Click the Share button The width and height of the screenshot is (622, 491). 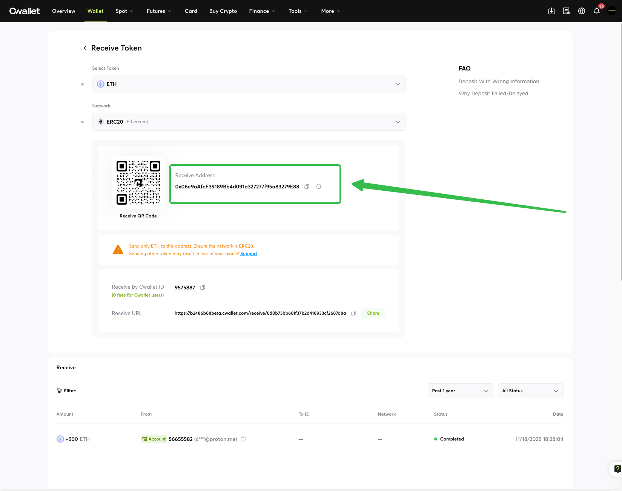[x=373, y=313]
